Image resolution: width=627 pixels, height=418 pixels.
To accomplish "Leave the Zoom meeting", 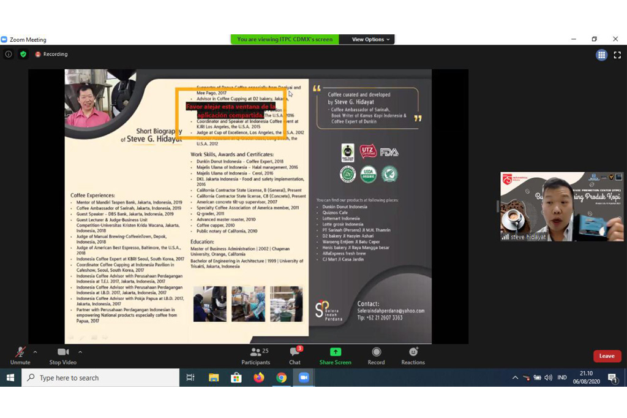I will tap(607, 356).
